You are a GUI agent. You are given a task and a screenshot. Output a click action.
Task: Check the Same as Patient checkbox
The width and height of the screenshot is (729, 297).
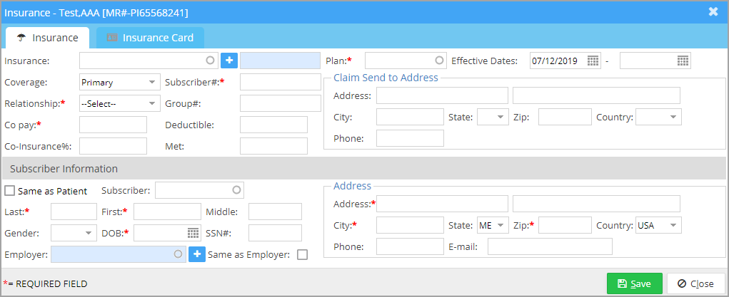(9, 191)
